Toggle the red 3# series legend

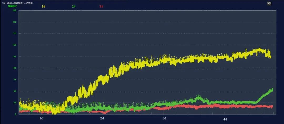pyautogui.click(x=101, y=6)
